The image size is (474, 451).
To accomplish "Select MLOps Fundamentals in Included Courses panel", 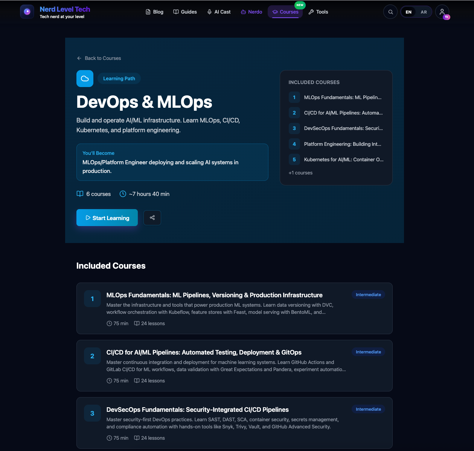I will click(343, 97).
